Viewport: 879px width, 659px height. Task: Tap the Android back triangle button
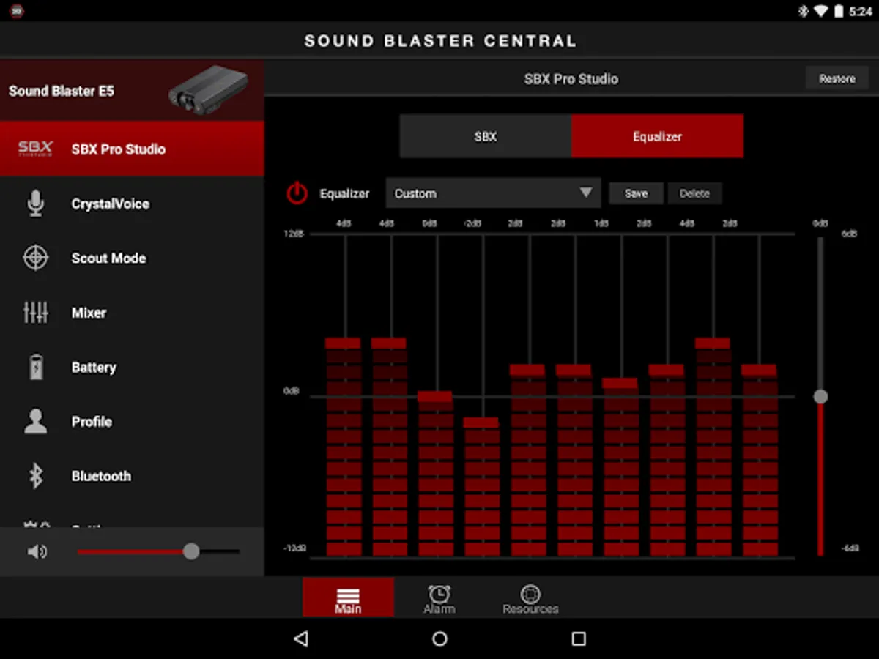(300, 638)
